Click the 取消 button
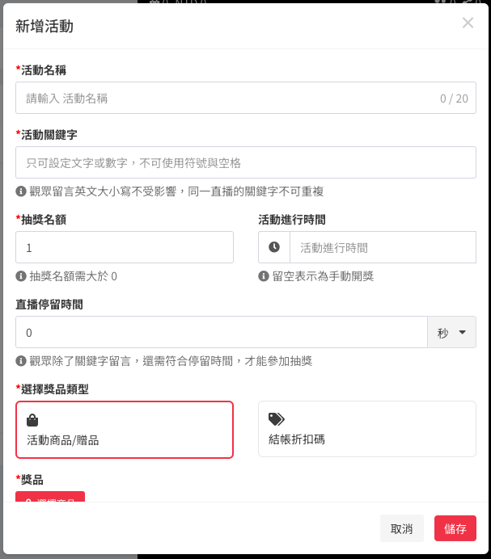The width and height of the screenshot is (491, 559). [402, 528]
